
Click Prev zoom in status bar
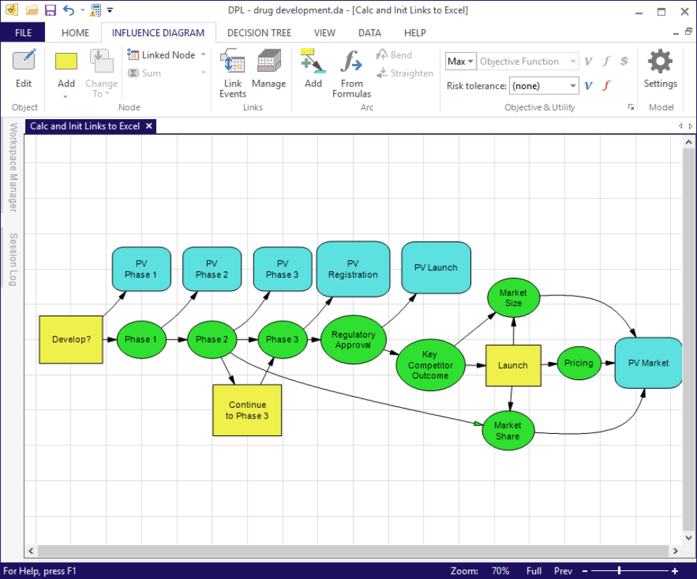[x=563, y=571]
